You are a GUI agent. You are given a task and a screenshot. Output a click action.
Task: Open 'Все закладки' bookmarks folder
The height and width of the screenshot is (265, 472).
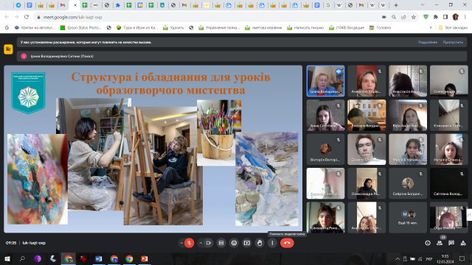pyautogui.click(x=453, y=28)
